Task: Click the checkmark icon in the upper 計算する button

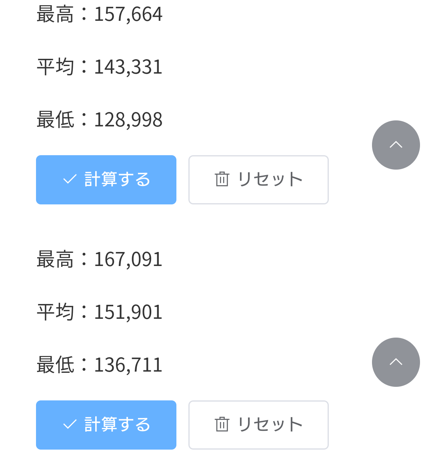Action: click(x=70, y=179)
